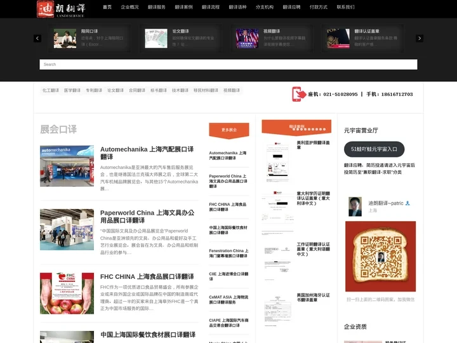Click the 51蛙吖蛙元宇宙入口 button
The image size is (457, 343).
pyautogui.click(x=374, y=149)
